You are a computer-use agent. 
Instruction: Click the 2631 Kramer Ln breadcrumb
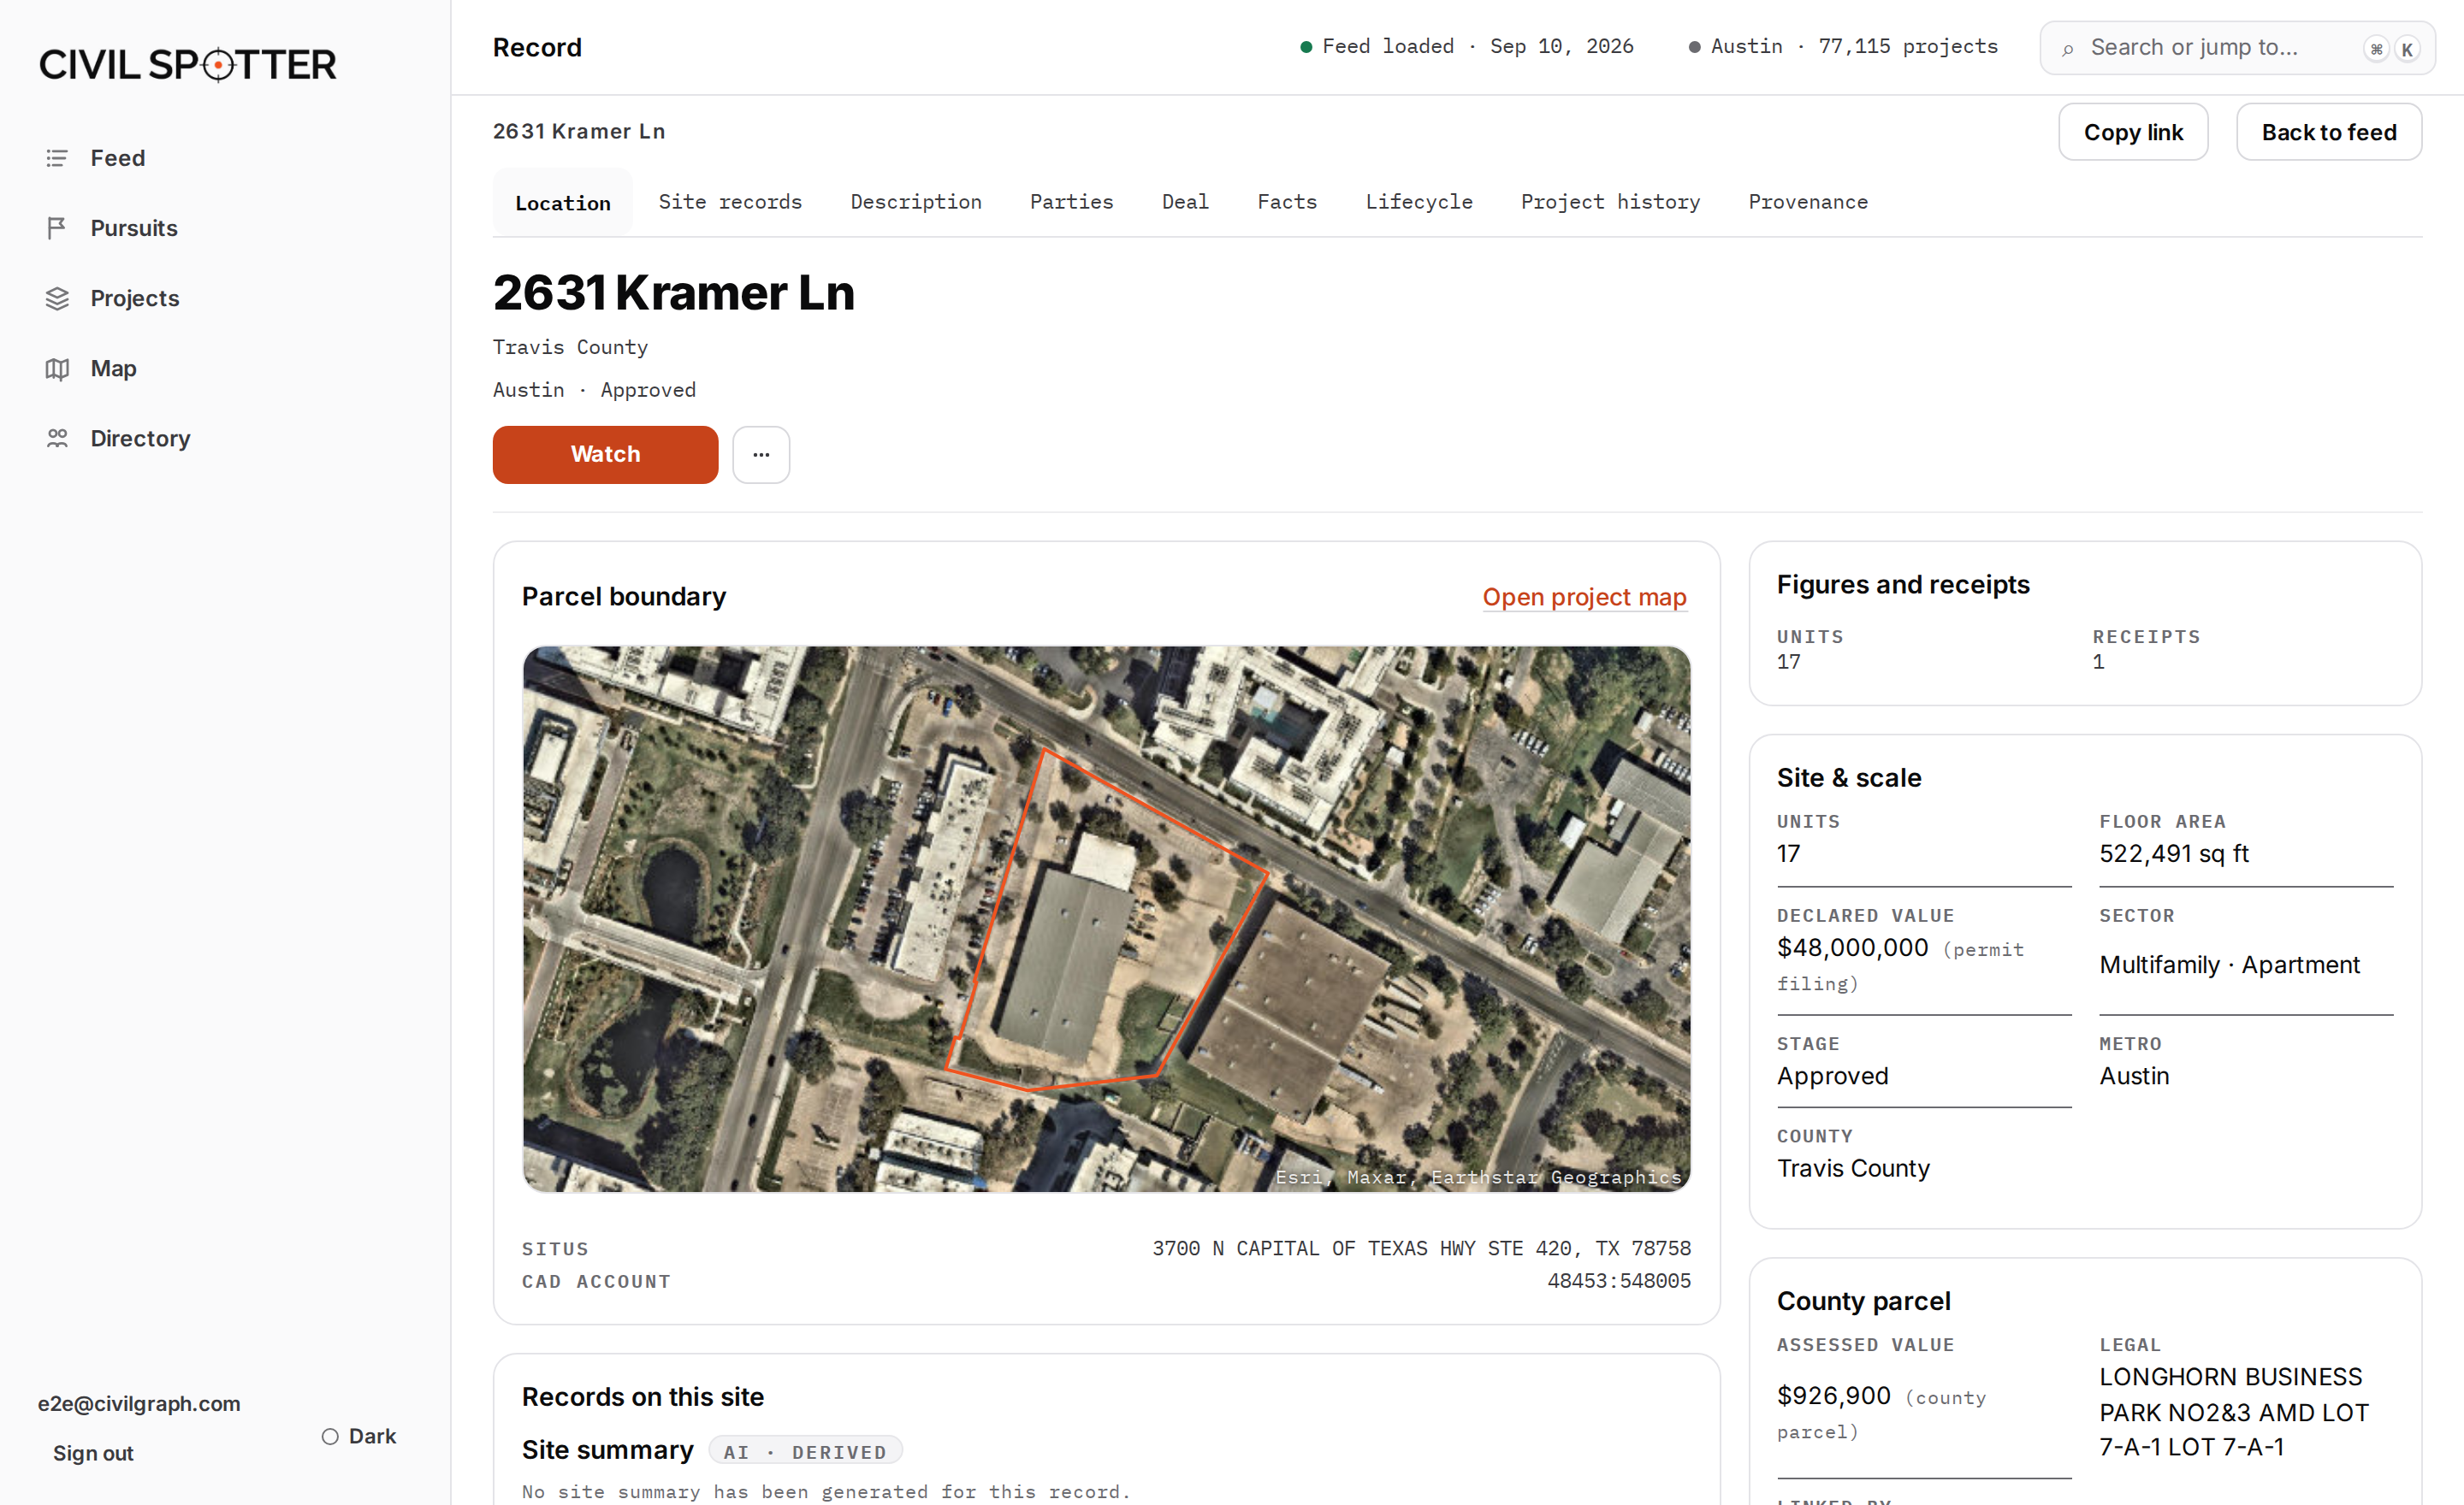click(579, 132)
